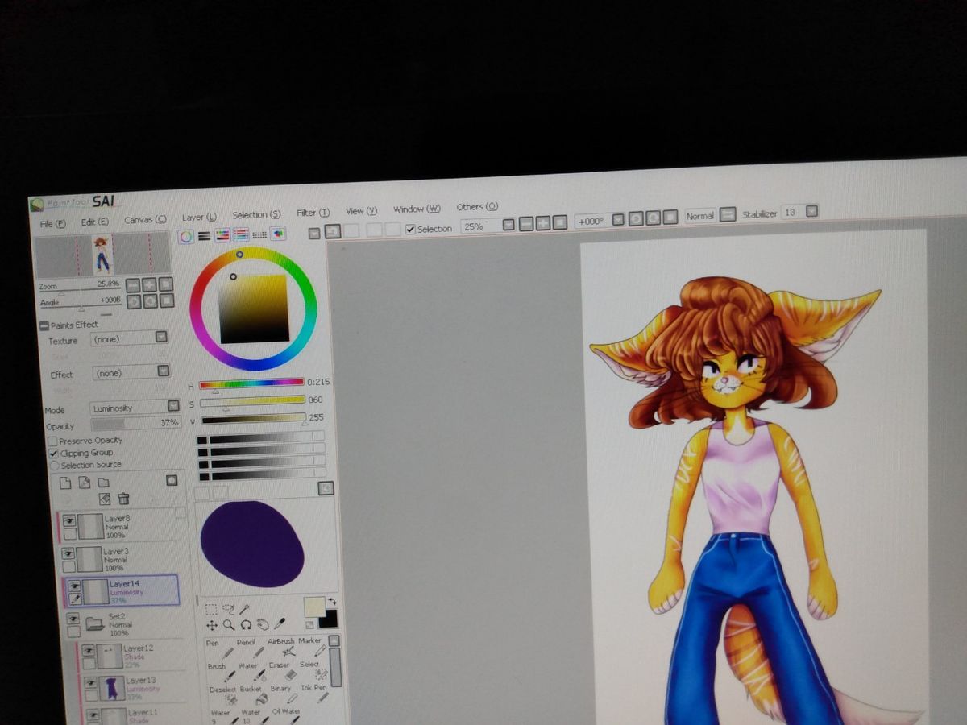Click the navigator zoom in button
This screenshot has width=967, height=725.
pyautogui.click(x=149, y=284)
